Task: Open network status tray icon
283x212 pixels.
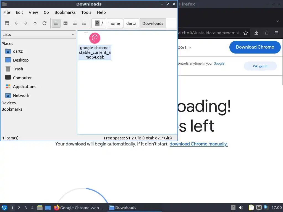Action: coord(259,208)
